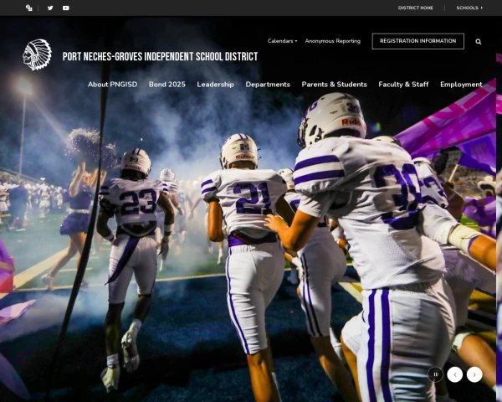Image resolution: width=502 pixels, height=402 pixels.
Task: Click the Registration Information button
Action: (417, 41)
